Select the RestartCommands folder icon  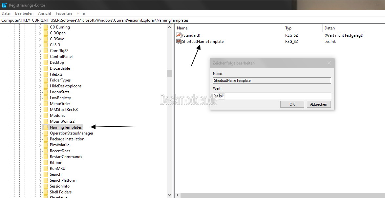click(46, 157)
